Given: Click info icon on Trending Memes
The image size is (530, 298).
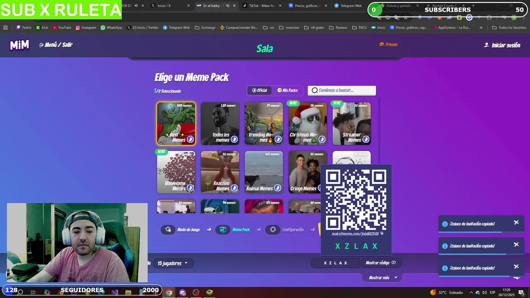Looking at the screenshot, I should (278, 139).
